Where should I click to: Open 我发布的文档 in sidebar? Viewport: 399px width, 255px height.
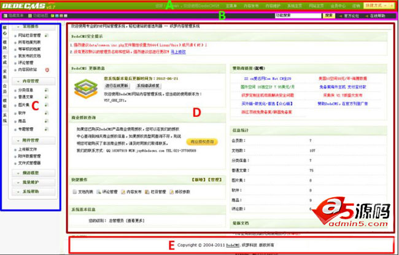coord(29,56)
